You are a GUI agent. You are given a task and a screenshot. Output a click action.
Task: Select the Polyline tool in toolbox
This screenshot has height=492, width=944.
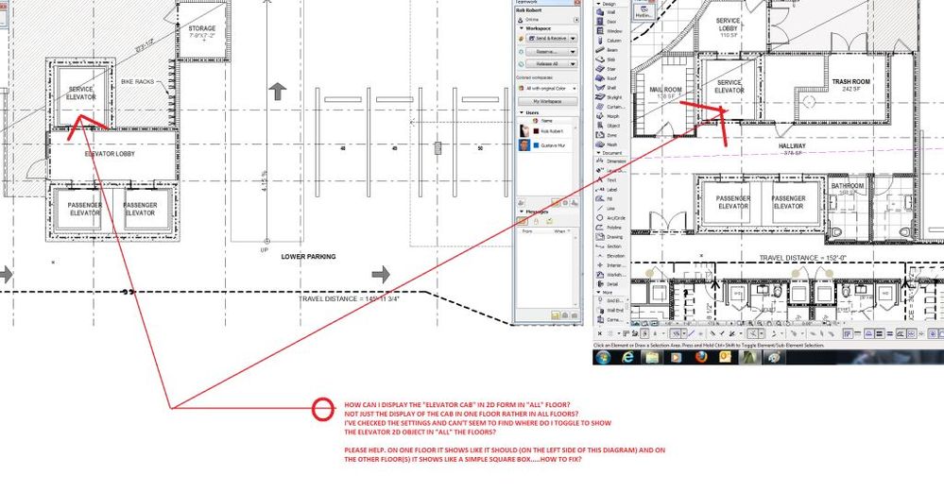607,228
